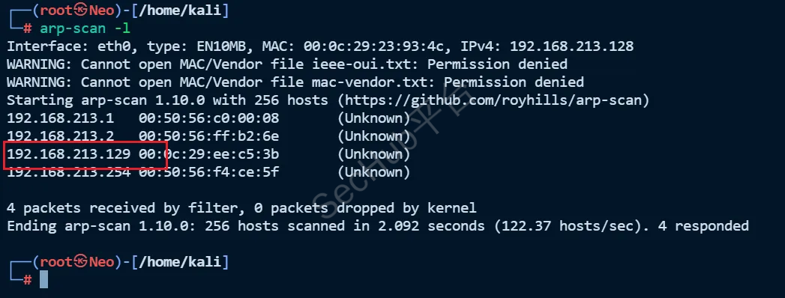Click the local IPv4 192.168.213.128

point(572,46)
